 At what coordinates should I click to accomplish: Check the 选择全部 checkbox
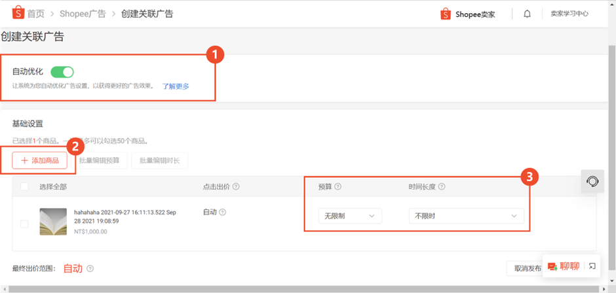[24, 186]
